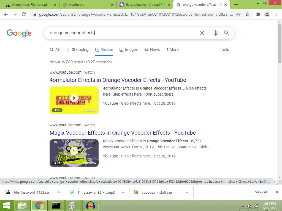The width and height of the screenshot is (282, 211).
Task: Reload the current page
Action: click(x=24, y=14)
